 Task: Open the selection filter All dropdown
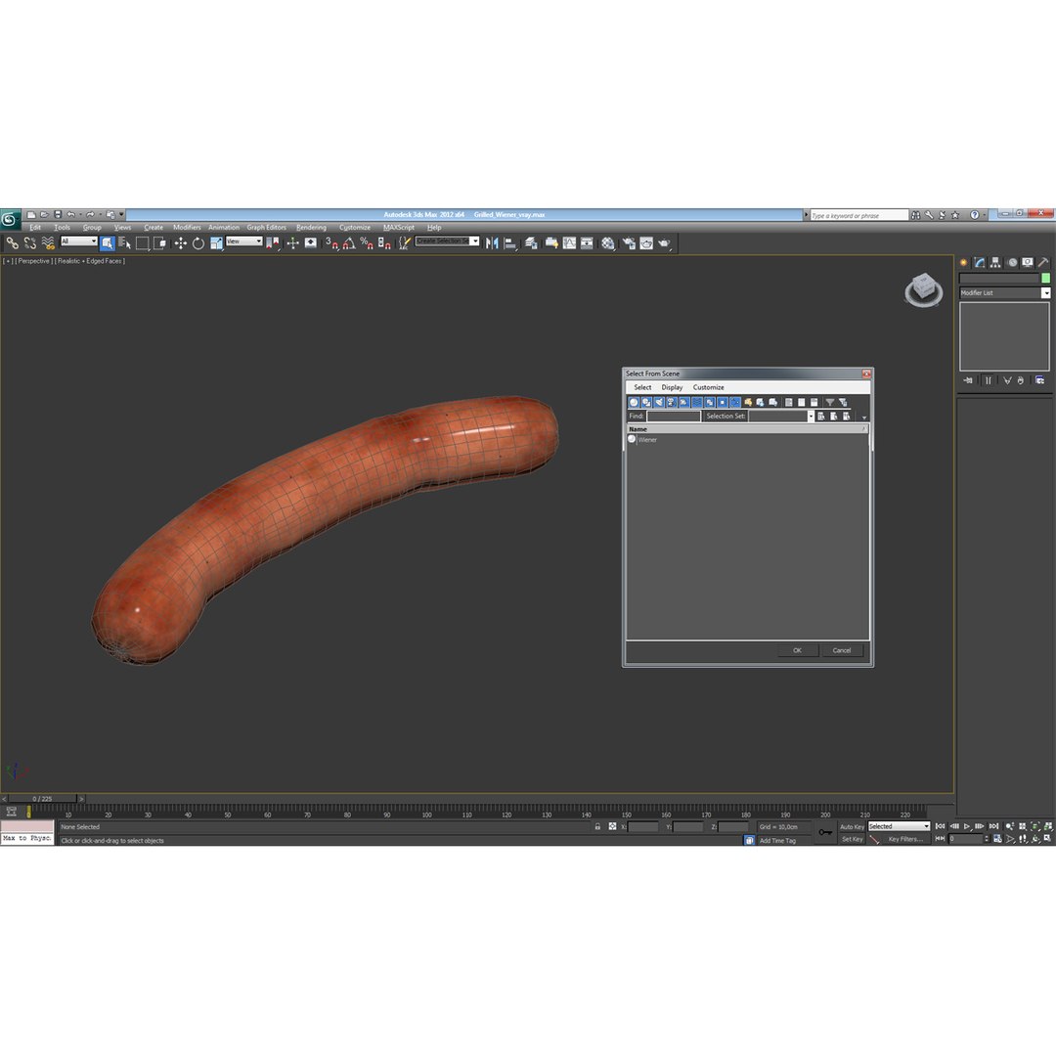tap(79, 242)
